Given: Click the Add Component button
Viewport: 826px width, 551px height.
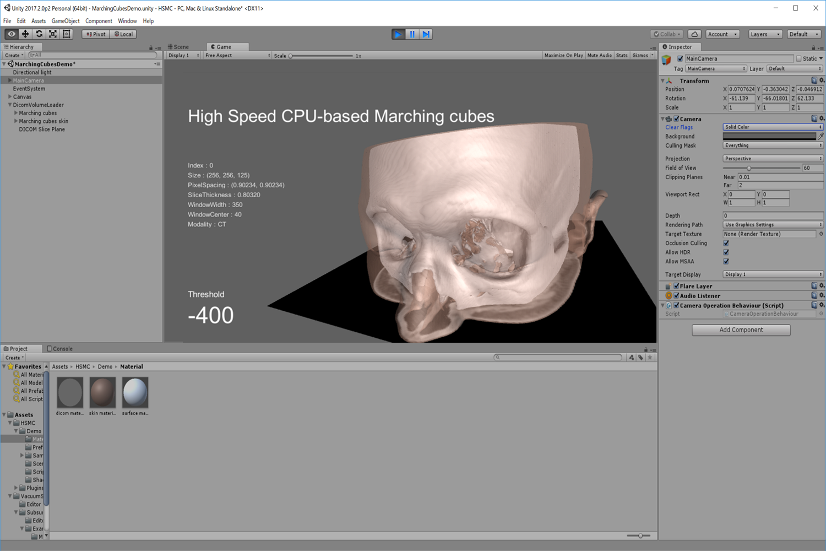Looking at the screenshot, I should (741, 330).
